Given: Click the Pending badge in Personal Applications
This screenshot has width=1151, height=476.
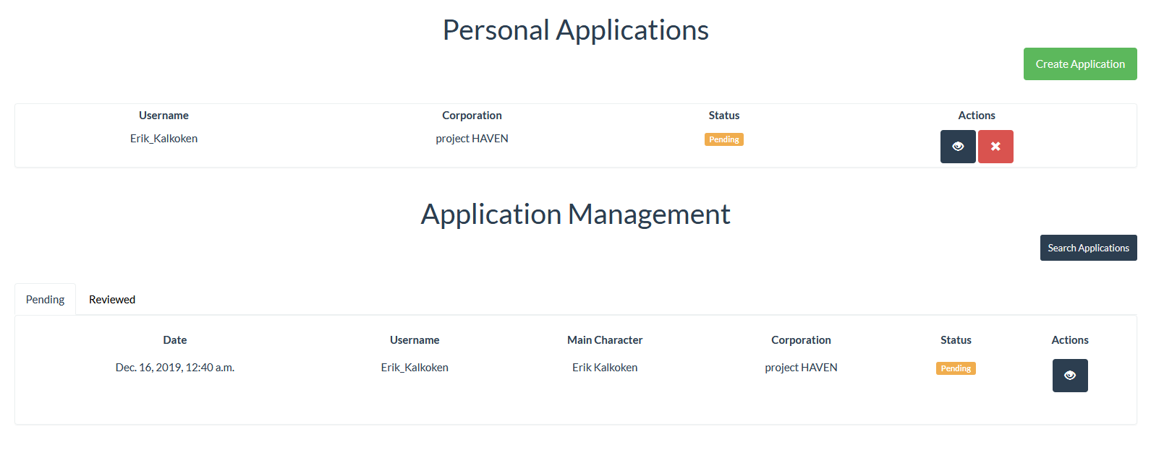Looking at the screenshot, I should tap(723, 139).
